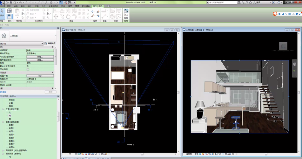Image resolution: width=302 pixels, height=159 pixels.
Task: Select the Modify arrow tool
Action: coord(2,12)
